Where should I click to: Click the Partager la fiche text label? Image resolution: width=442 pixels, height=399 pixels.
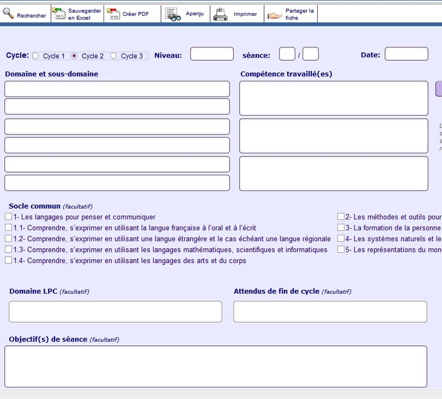[x=299, y=14]
